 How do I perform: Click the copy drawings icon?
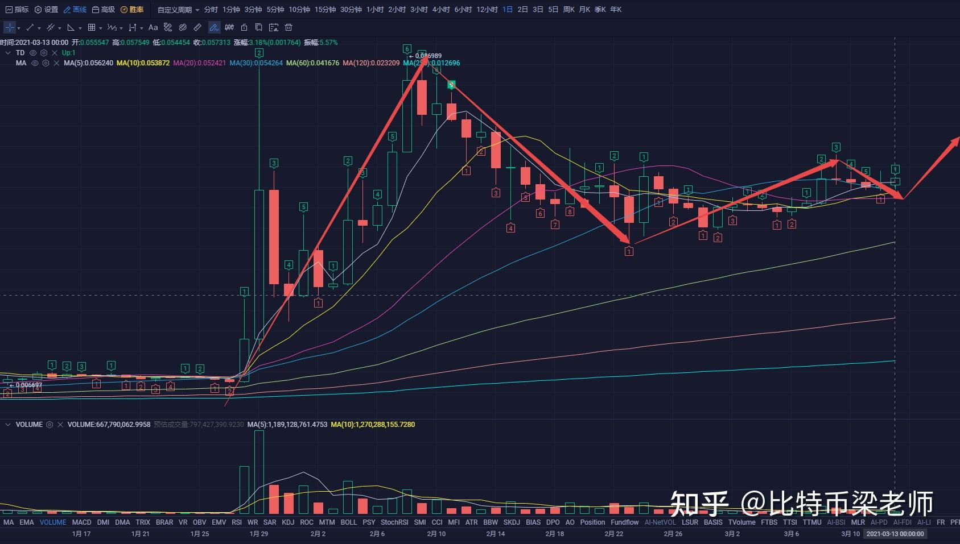(259, 27)
